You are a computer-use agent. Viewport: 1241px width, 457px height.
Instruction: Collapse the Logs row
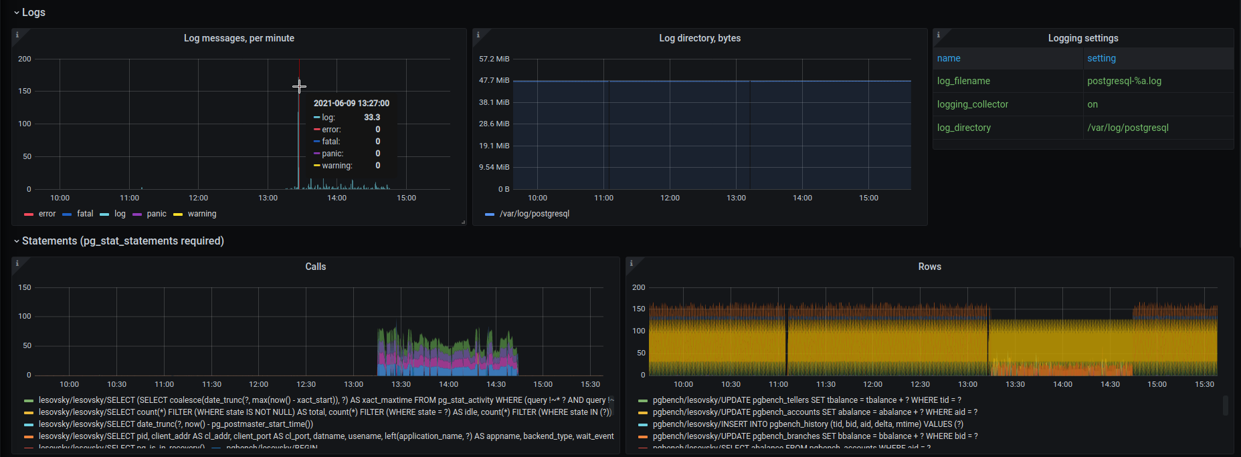tap(29, 12)
